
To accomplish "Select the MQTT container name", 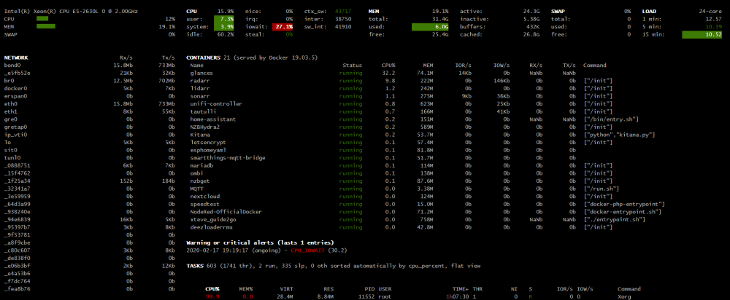I will (196, 189).
